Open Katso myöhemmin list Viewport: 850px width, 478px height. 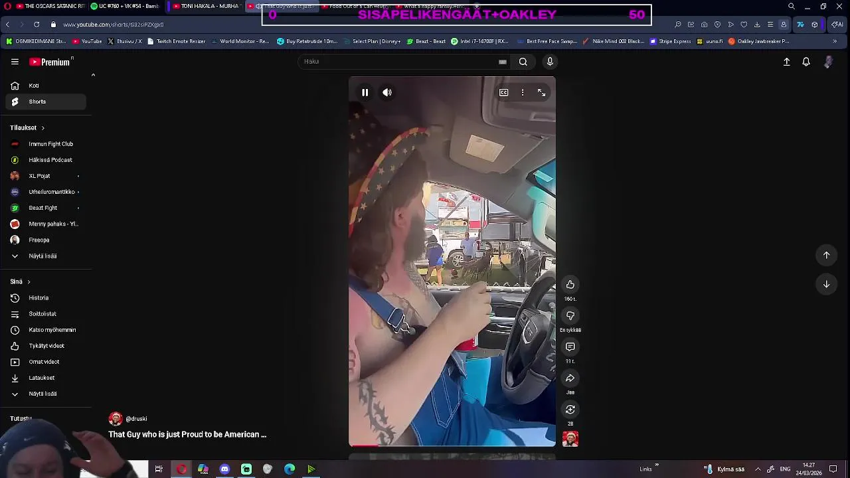46,330
